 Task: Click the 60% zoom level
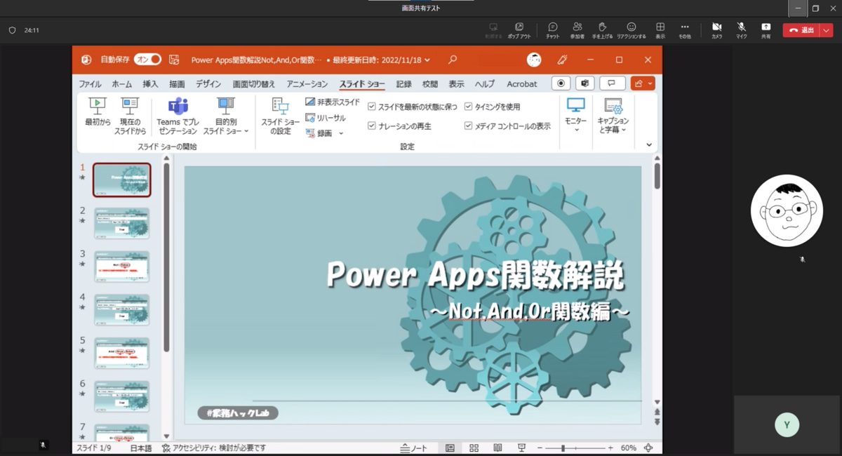pyautogui.click(x=629, y=448)
